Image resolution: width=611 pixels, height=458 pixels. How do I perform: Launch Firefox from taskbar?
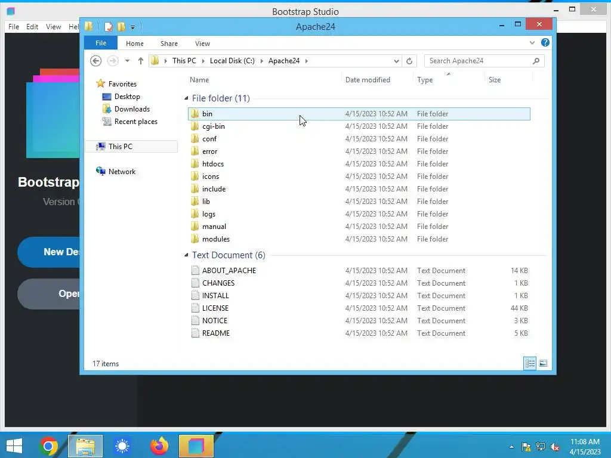pyautogui.click(x=159, y=446)
